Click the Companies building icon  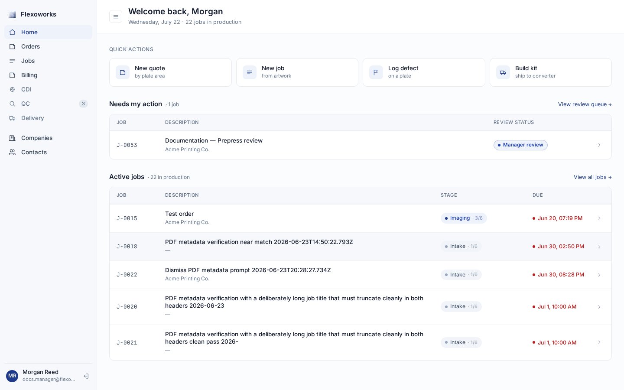coord(12,138)
